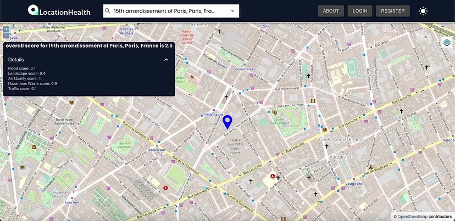Click the Zola label on map
Image resolution: width=455 pixels, height=221 pixels.
tap(266, 26)
